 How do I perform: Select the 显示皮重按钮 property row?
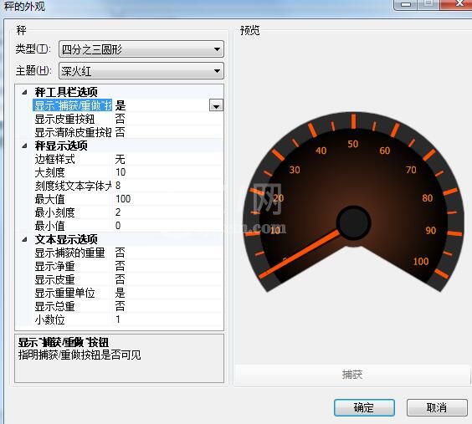point(128,119)
